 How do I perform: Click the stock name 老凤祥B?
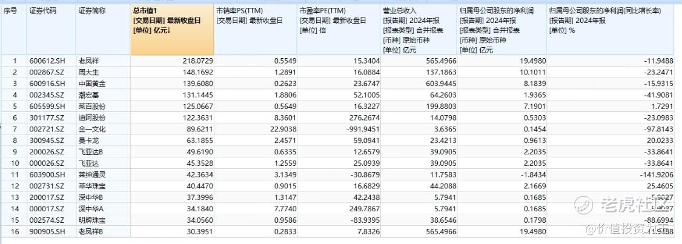point(90,232)
